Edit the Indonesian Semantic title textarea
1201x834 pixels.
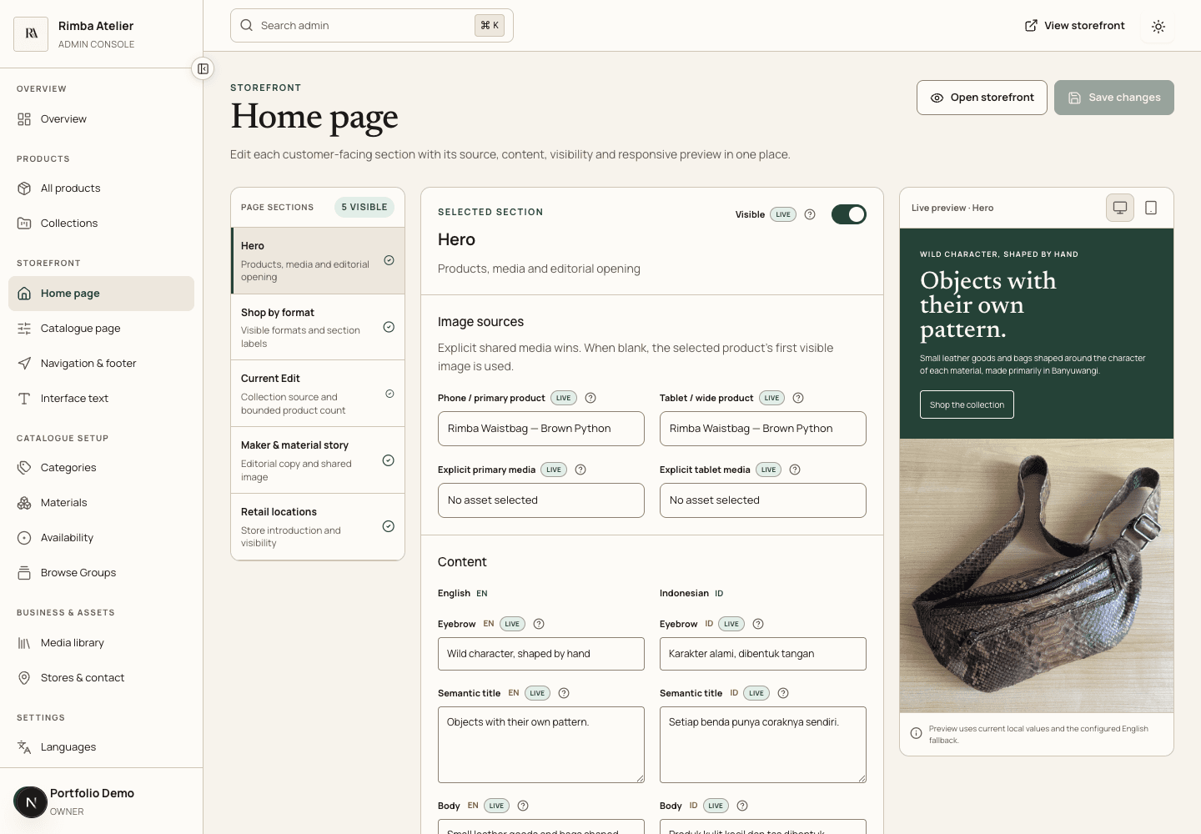[763, 745]
